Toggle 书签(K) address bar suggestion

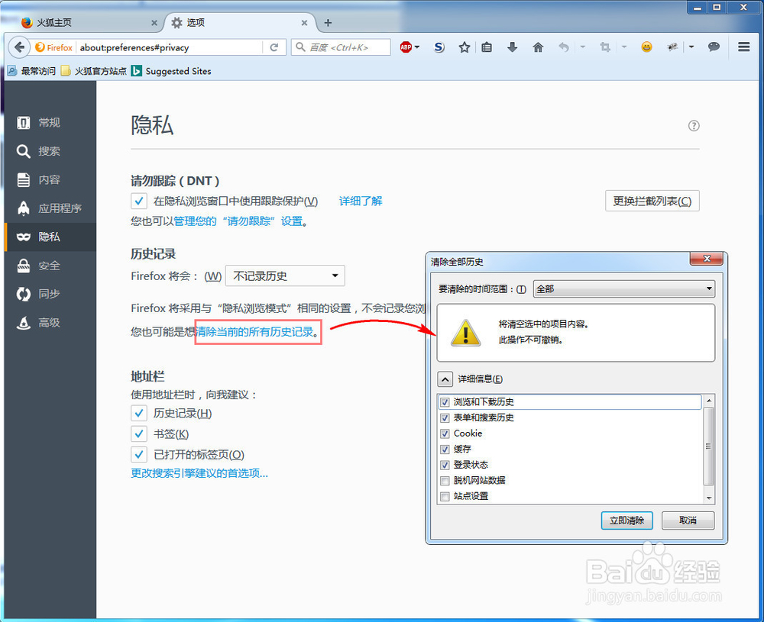click(x=139, y=433)
